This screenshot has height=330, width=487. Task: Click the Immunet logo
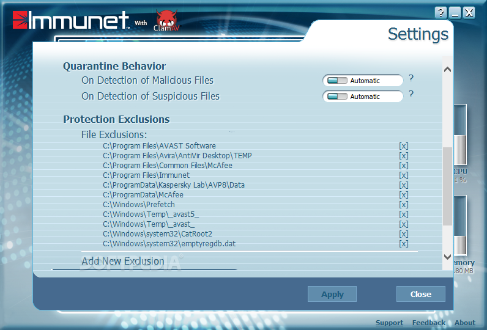click(71, 20)
